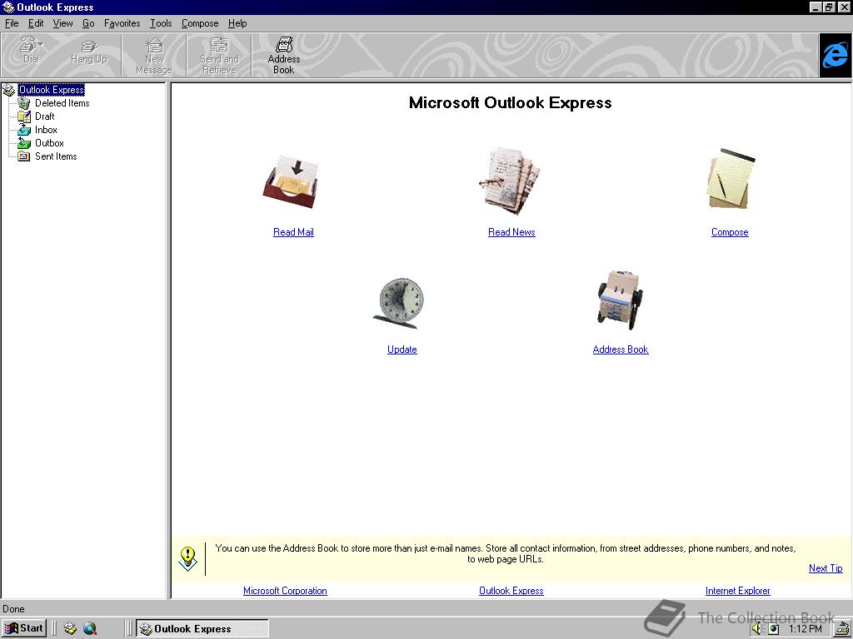Click the Done status bar text
The width and height of the screenshot is (853, 639).
(13, 609)
